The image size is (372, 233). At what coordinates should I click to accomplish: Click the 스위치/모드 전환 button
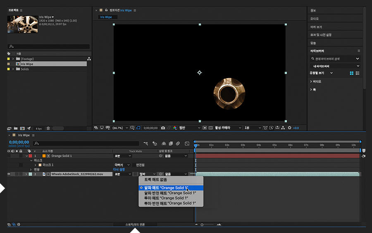coord(136,224)
